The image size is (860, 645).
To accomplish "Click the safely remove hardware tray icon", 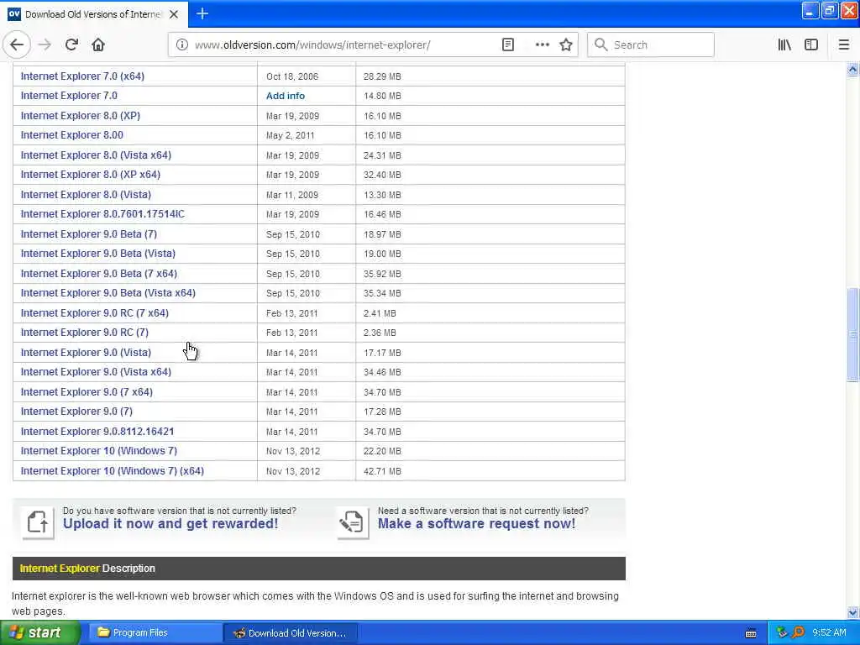I will pos(782,633).
